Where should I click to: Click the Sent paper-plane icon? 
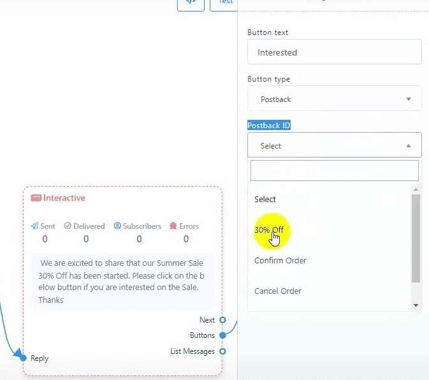[x=34, y=226]
